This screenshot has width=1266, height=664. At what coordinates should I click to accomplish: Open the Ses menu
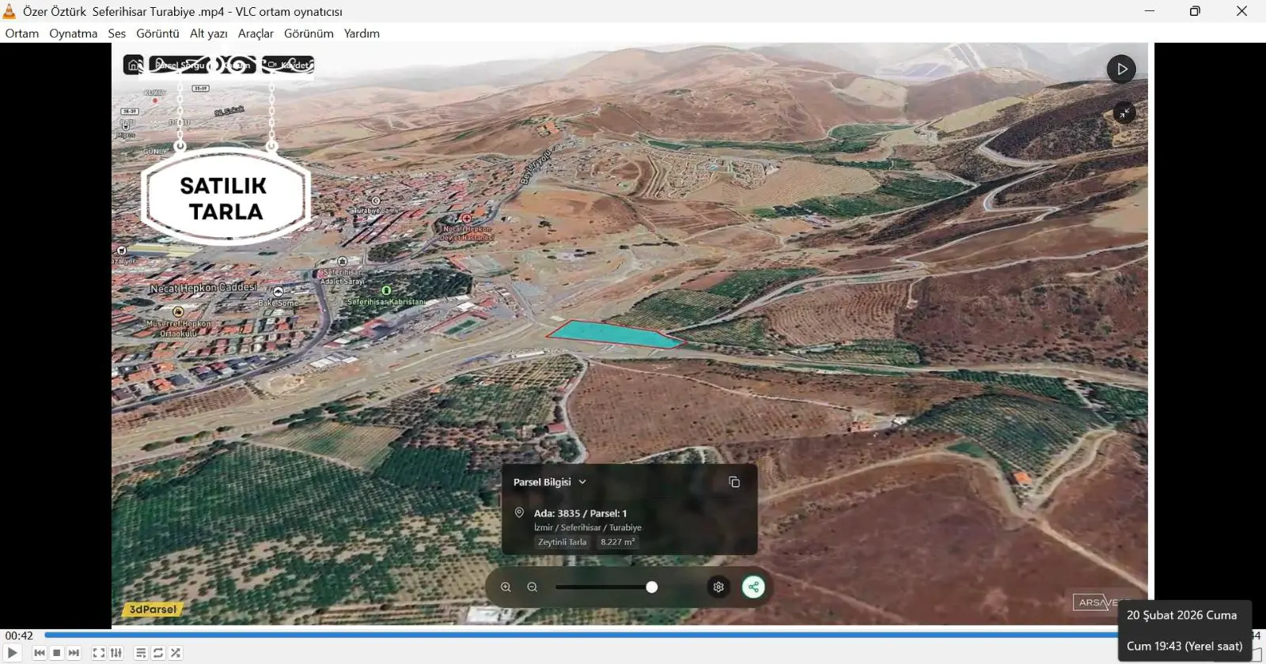[x=117, y=33]
